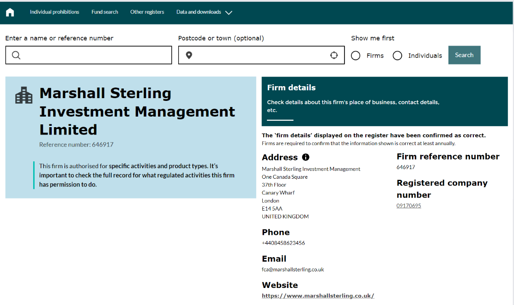This screenshot has height=305, width=514.
Task: Click the map pin icon in postcode field
Action: 189,55
